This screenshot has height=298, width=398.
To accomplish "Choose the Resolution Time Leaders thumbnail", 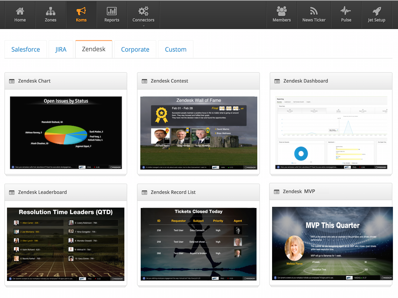I will click(66, 244).
